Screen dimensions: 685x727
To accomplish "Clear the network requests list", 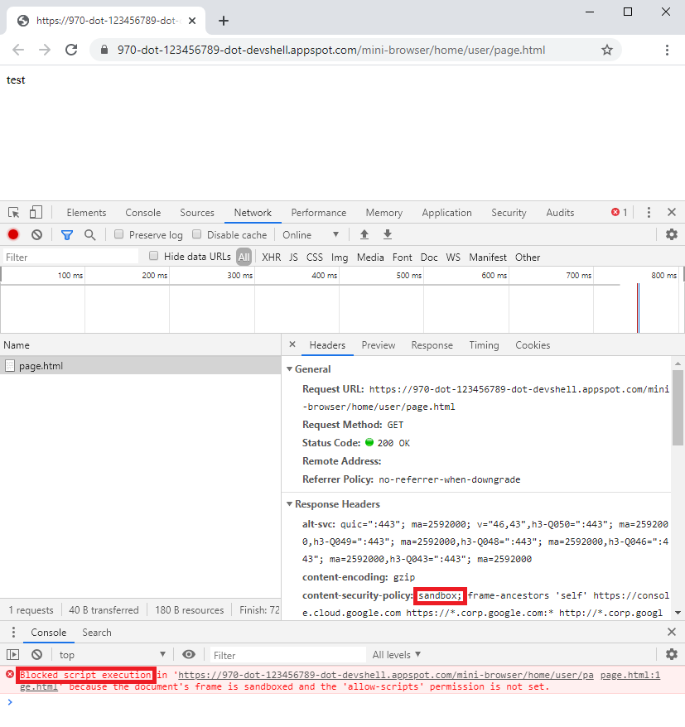I will [36, 234].
